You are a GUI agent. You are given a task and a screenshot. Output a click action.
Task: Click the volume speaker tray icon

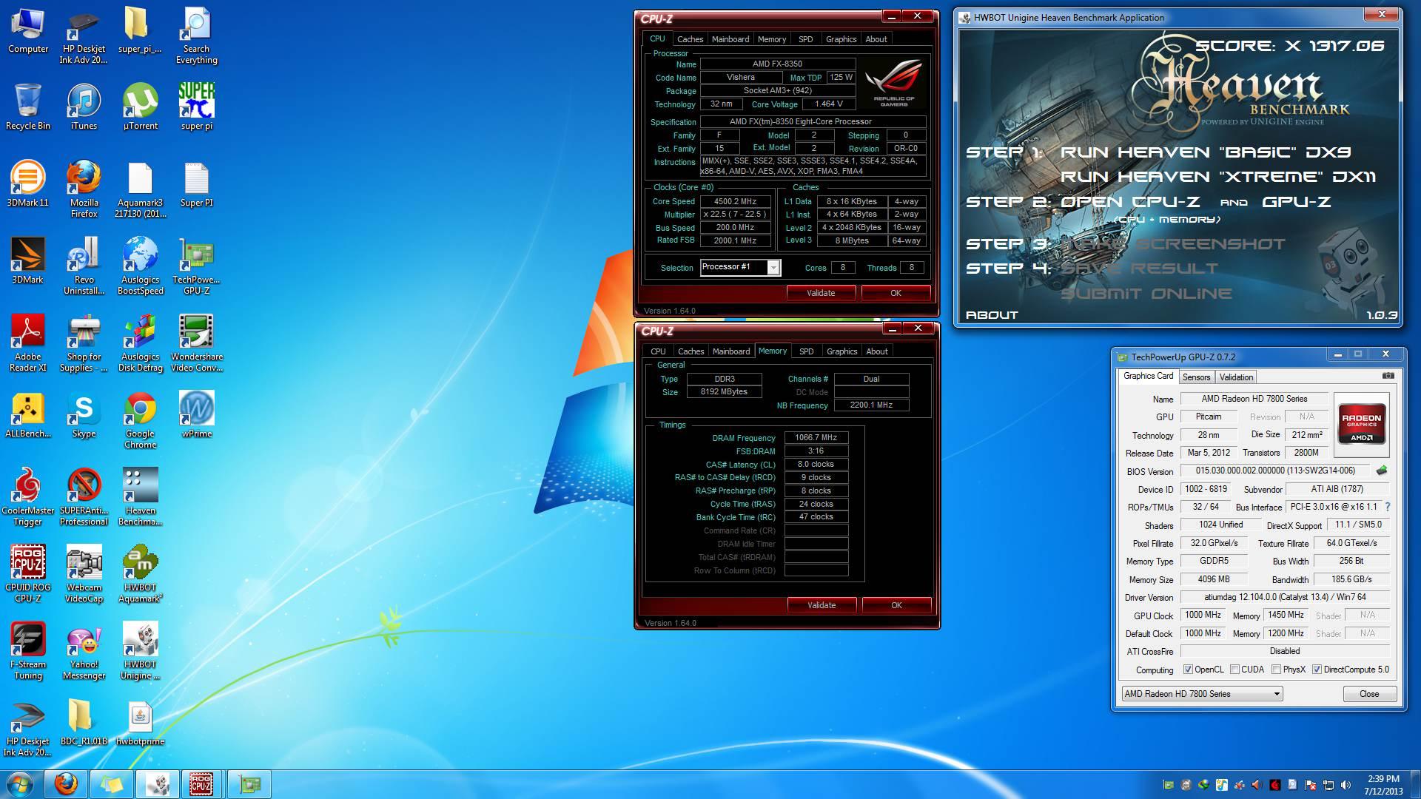pyautogui.click(x=1346, y=785)
